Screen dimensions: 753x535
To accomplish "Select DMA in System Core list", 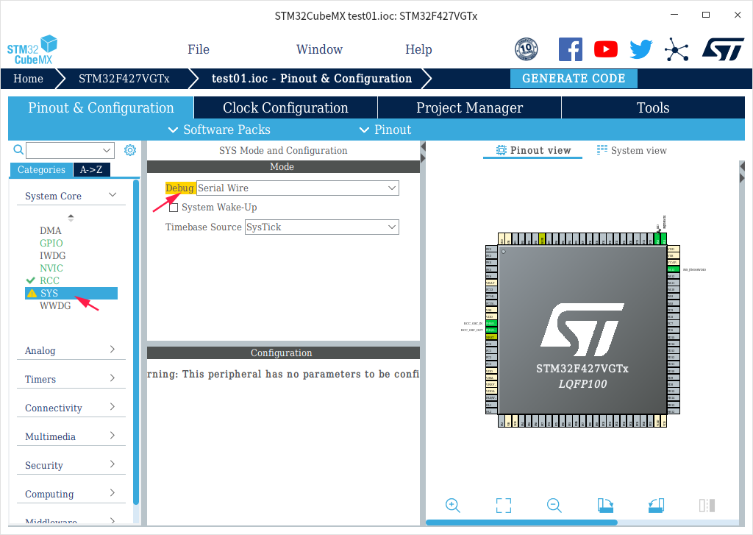I will pyautogui.click(x=51, y=231).
